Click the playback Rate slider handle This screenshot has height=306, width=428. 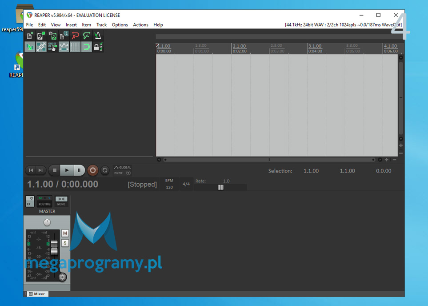pos(220,187)
